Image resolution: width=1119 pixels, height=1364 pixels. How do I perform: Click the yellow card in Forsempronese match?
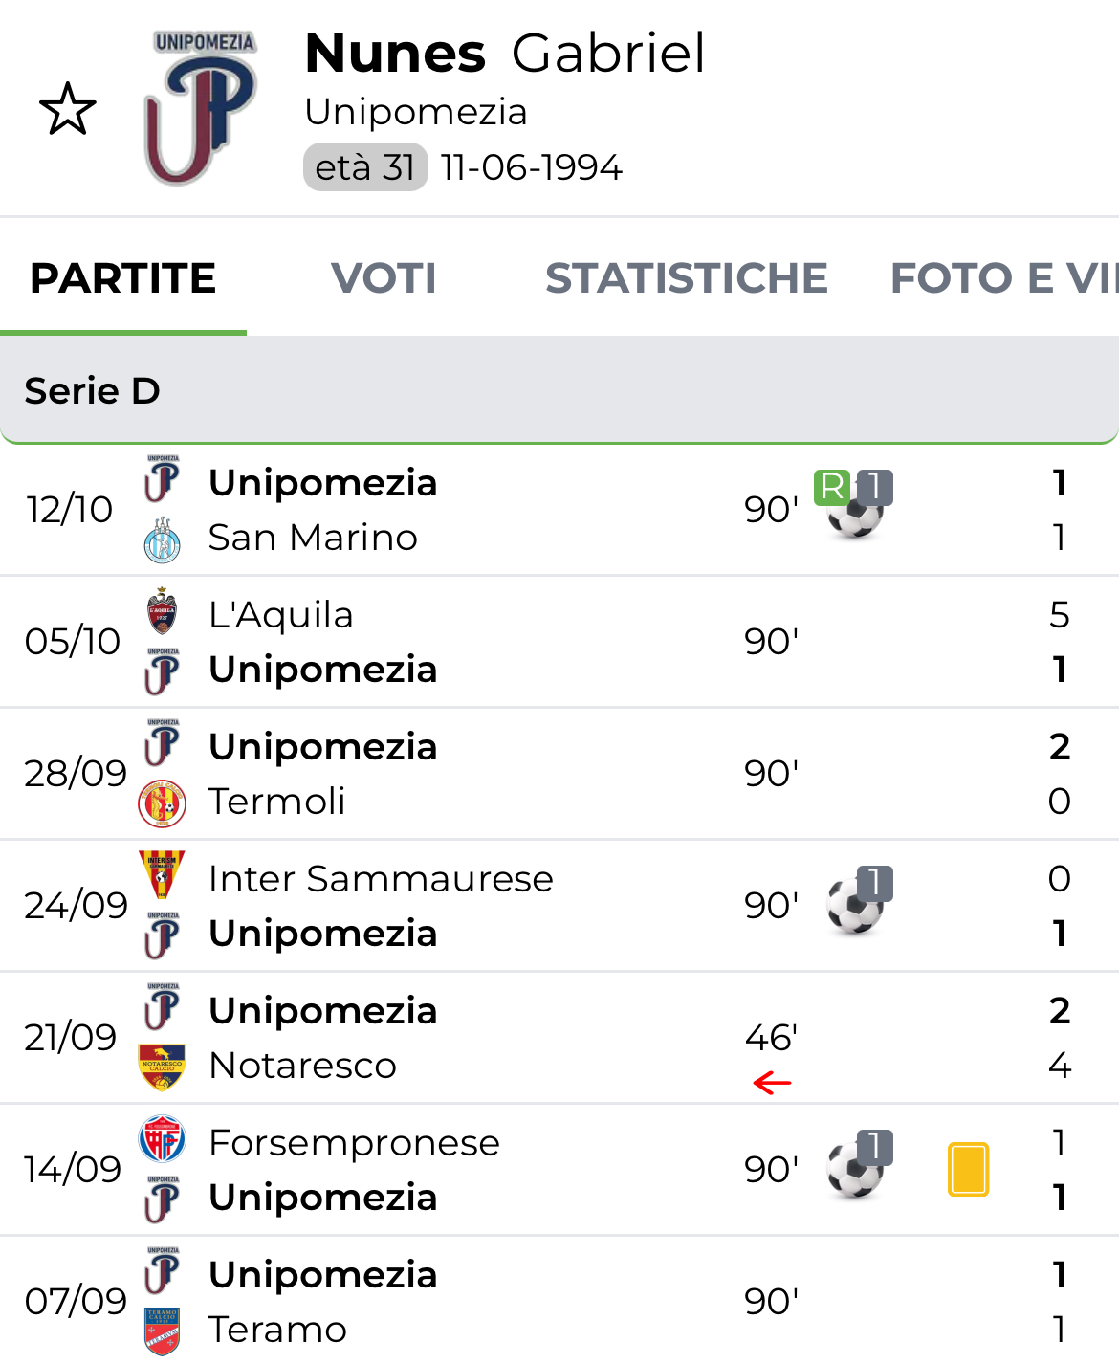968,1169
